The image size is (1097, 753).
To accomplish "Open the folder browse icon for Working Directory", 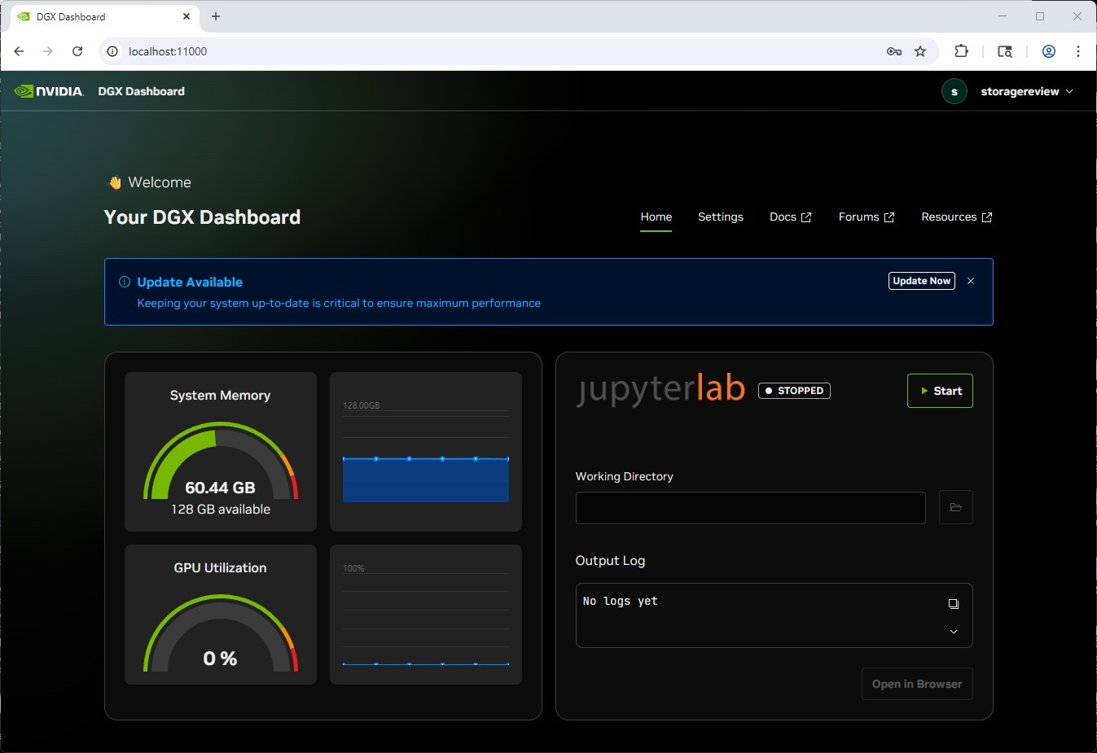I will click(955, 507).
